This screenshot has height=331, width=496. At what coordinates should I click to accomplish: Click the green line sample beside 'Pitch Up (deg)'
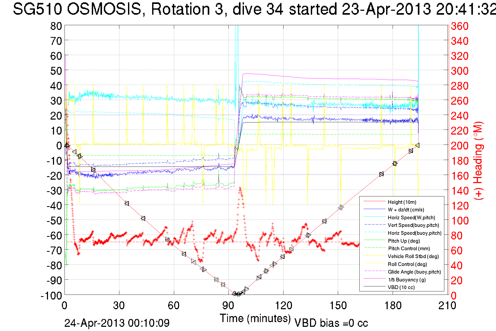click(374, 240)
